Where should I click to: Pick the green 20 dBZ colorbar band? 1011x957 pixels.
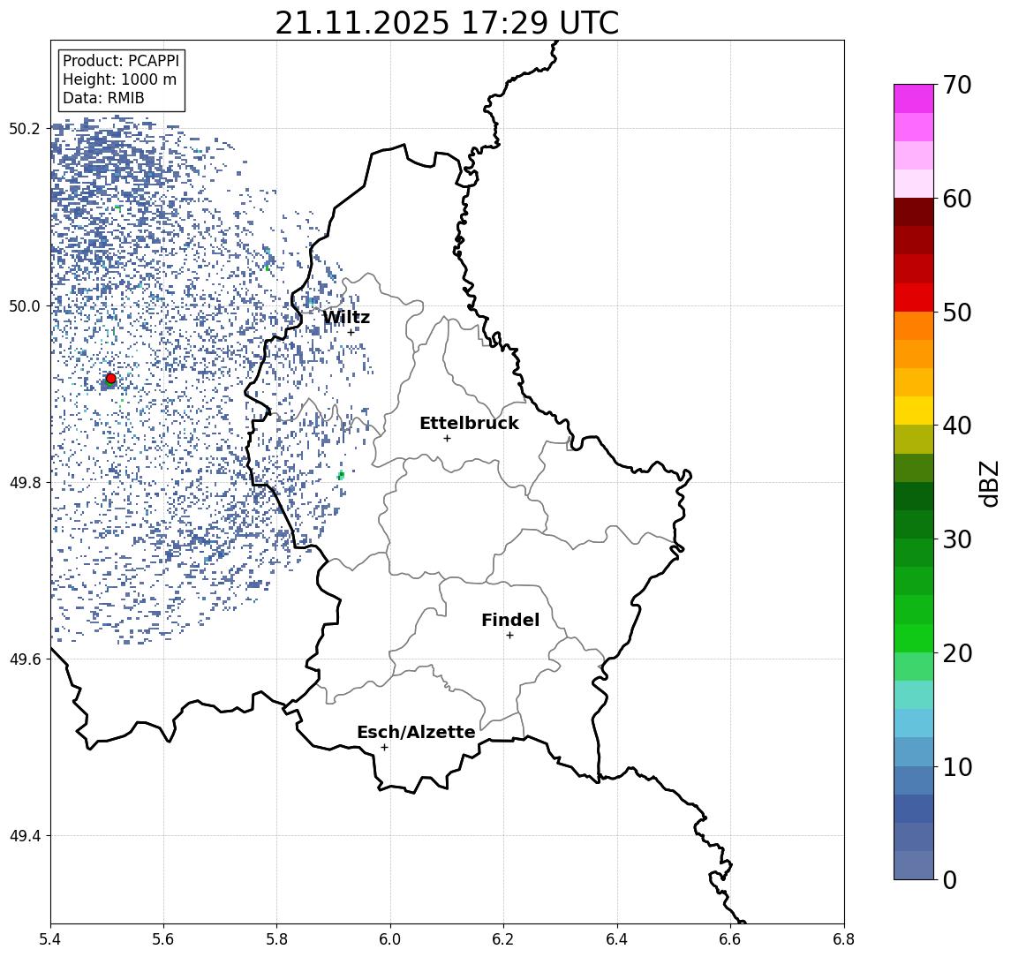(x=914, y=638)
